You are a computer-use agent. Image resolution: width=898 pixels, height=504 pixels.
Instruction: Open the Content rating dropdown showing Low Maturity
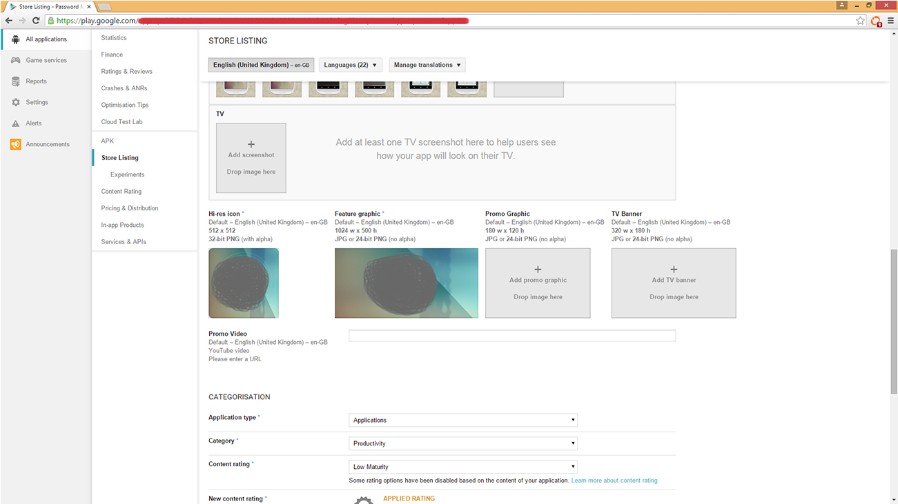(463, 467)
